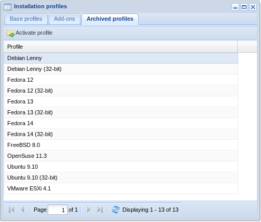Select the OpenSuse 11.3 row
Image resolution: width=261 pixels, height=222 pixels.
click(x=121, y=156)
